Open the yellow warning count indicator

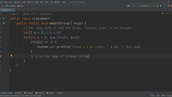click(163, 13)
